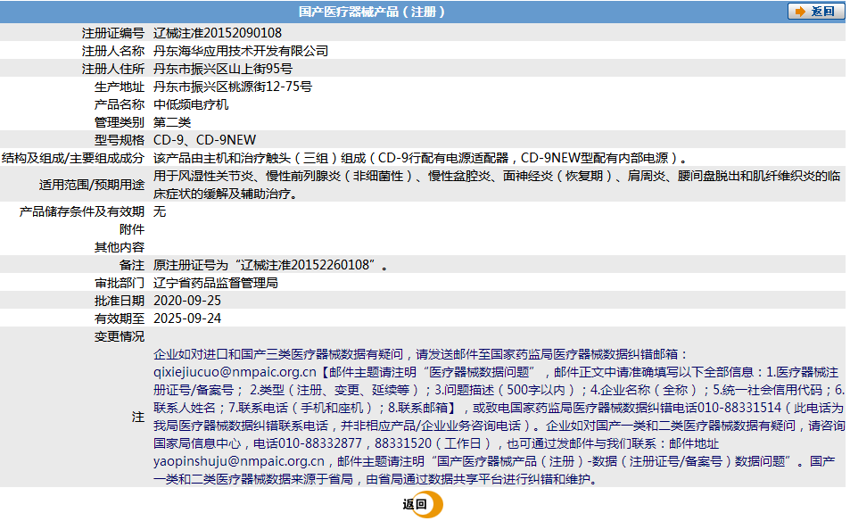The height and width of the screenshot is (521, 850).
Task: Click the top-right 返回 button
Action: tap(815, 12)
